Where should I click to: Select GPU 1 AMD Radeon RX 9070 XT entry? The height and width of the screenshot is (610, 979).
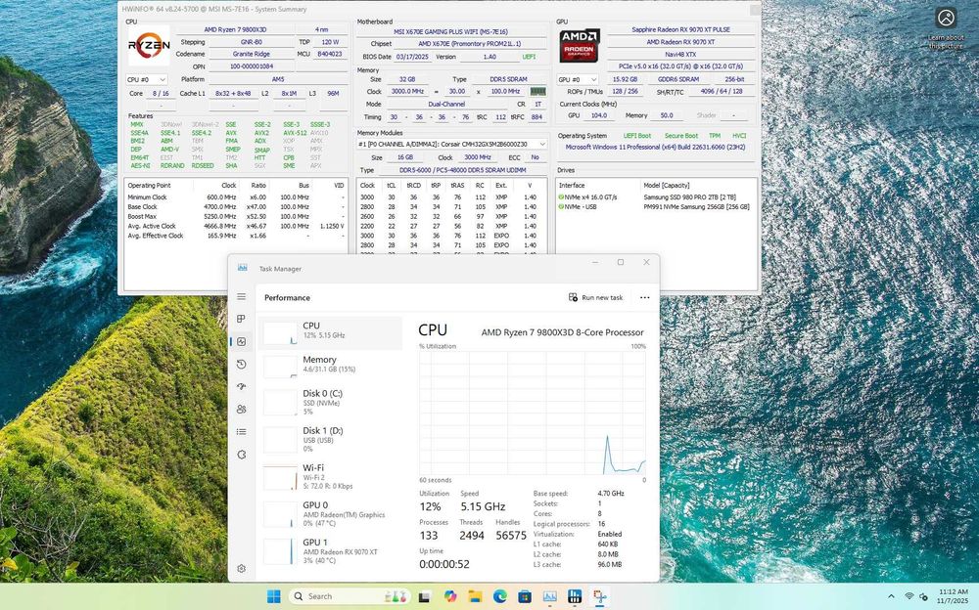330,551
